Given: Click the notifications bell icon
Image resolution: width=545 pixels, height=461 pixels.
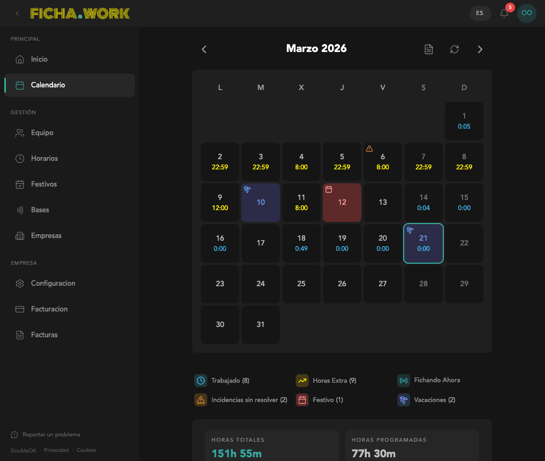Looking at the screenshot, I should [504, 13].
